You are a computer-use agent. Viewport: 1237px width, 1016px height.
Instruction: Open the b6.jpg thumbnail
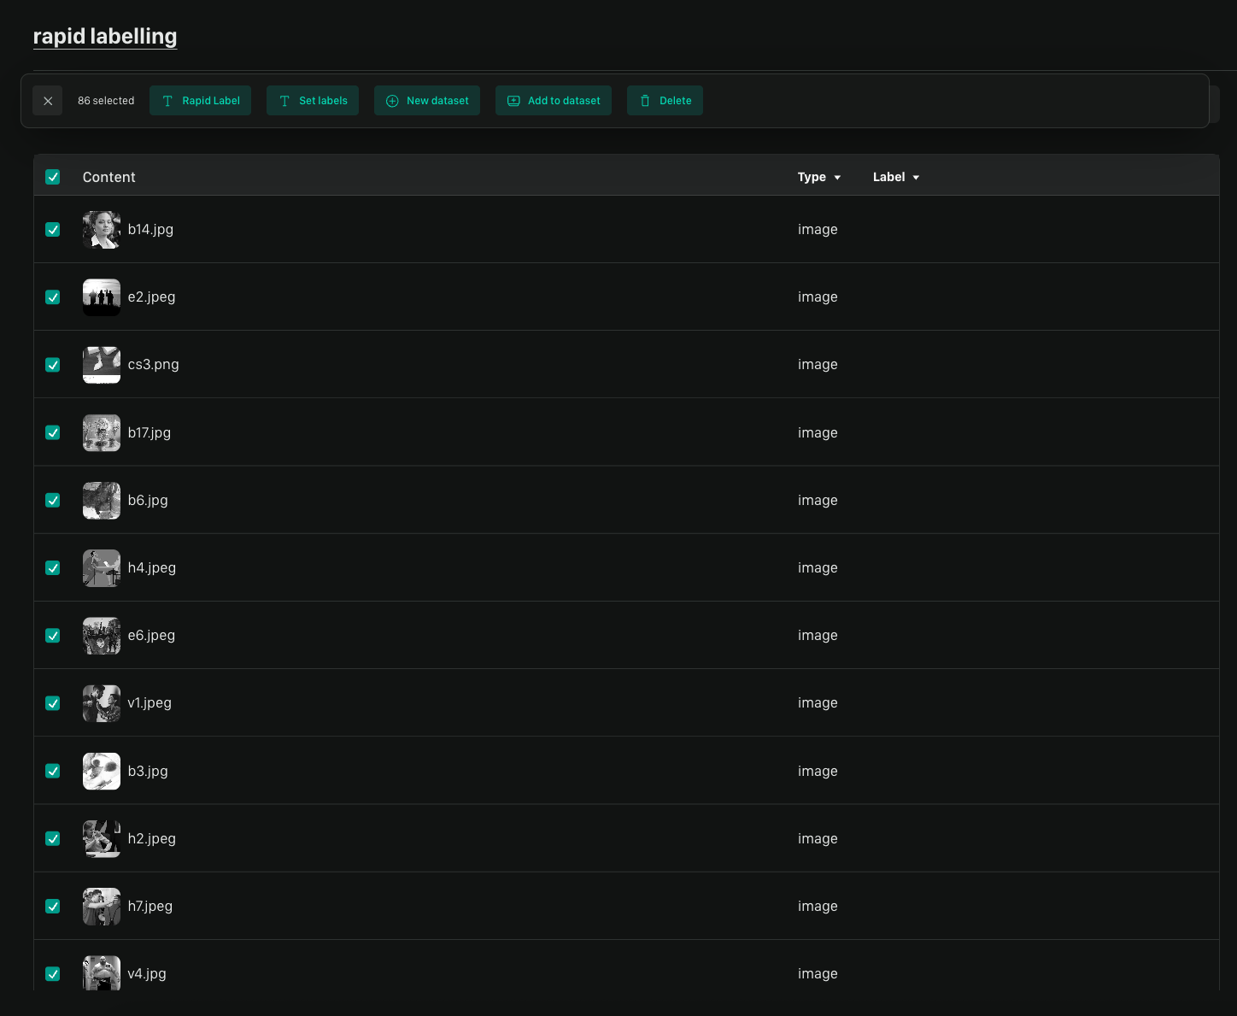102,500
